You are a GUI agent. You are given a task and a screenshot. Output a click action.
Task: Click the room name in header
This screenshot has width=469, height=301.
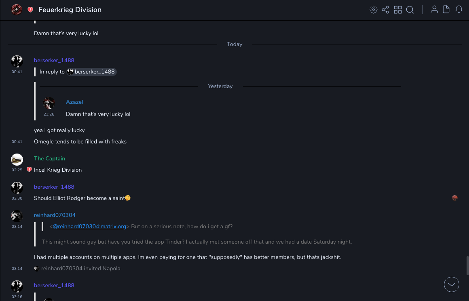[x=70, y=10]
